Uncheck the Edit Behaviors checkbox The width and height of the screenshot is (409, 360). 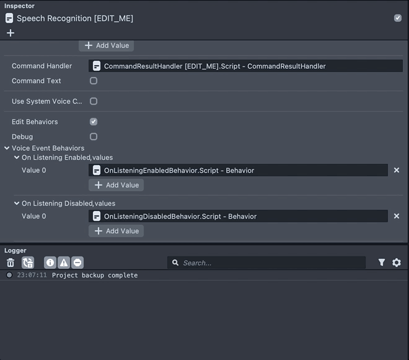[94, 122]
